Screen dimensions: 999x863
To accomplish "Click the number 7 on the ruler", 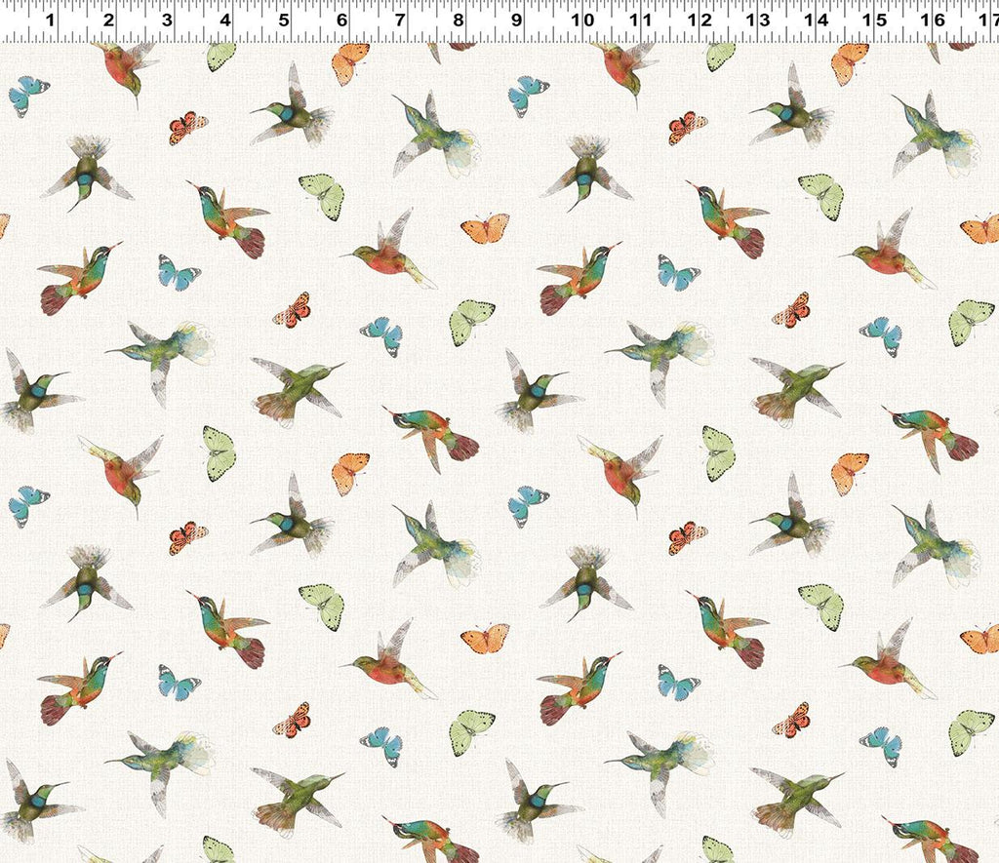I will (400, 20).
